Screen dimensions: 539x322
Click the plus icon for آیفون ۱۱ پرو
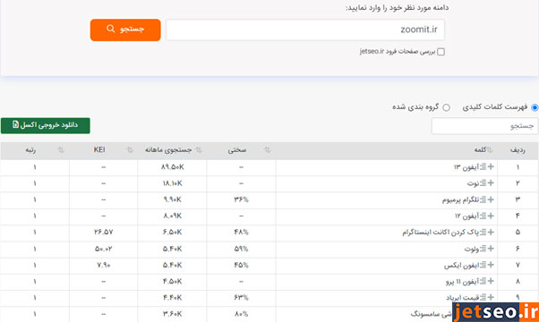[x=491, y=281]
